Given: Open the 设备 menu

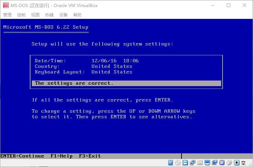Looking at the screenshot, I should point(63,15).
